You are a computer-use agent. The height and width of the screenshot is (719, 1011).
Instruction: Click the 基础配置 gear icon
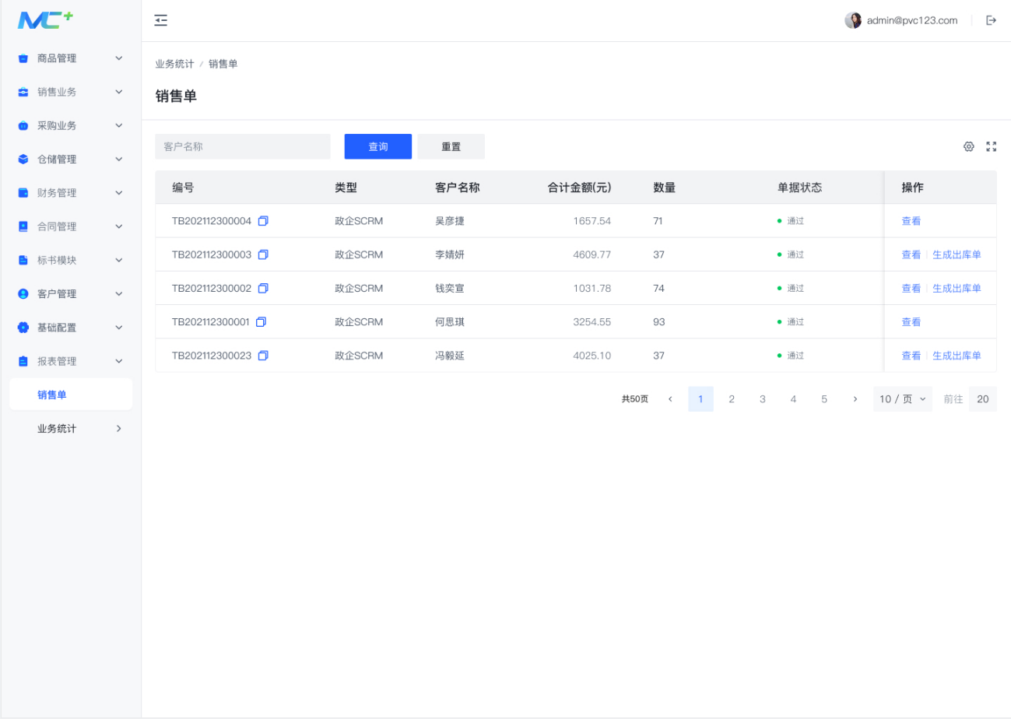click(23, 328)
